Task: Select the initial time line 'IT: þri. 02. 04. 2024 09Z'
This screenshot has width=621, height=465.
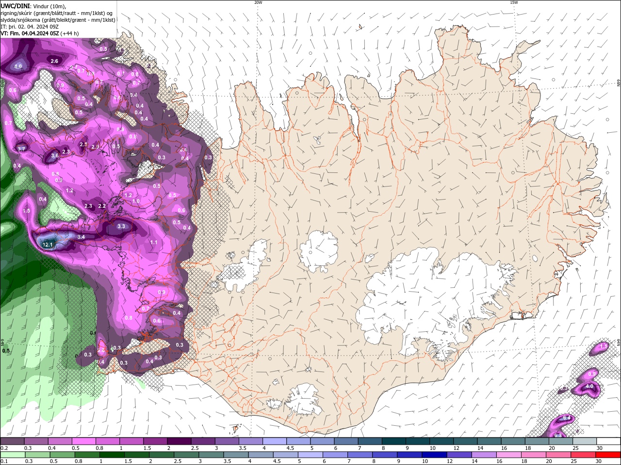Action: [x=29, y=27]
